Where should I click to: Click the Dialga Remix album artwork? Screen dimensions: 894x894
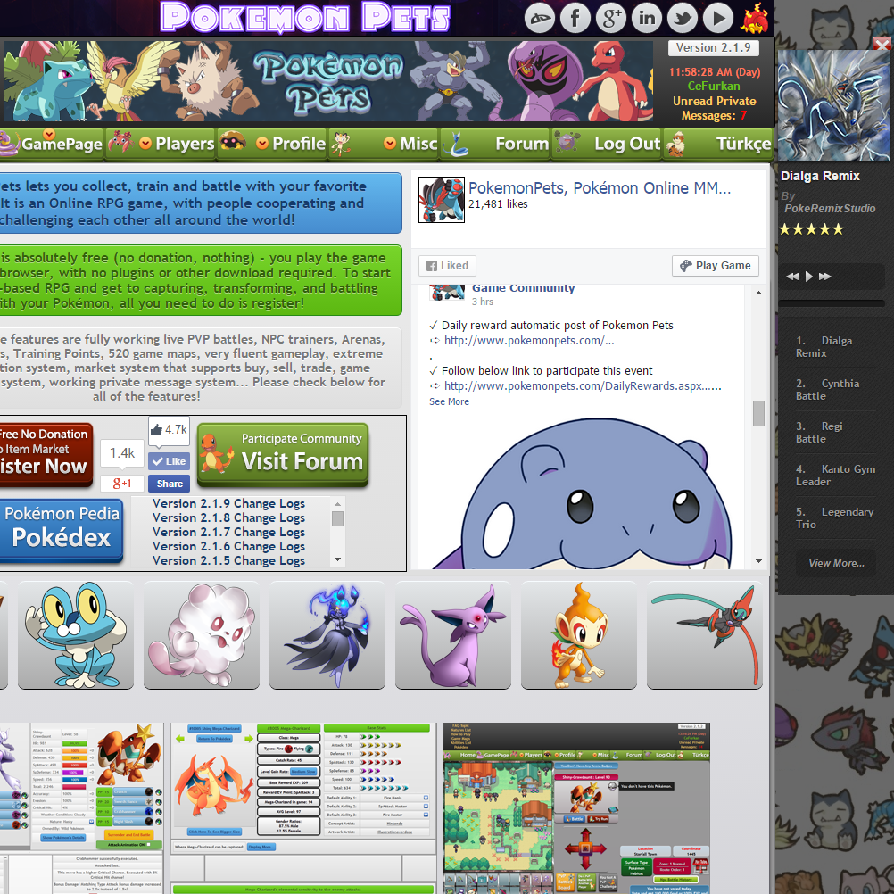(x=833, y=105)
